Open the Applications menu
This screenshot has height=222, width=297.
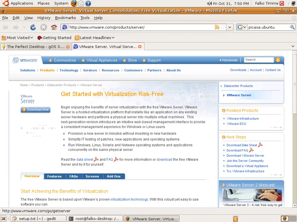pos(22,3)
